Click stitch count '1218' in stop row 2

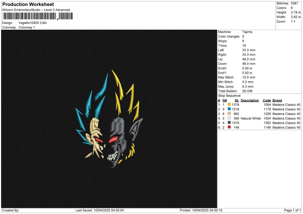(x=235, y=109)
